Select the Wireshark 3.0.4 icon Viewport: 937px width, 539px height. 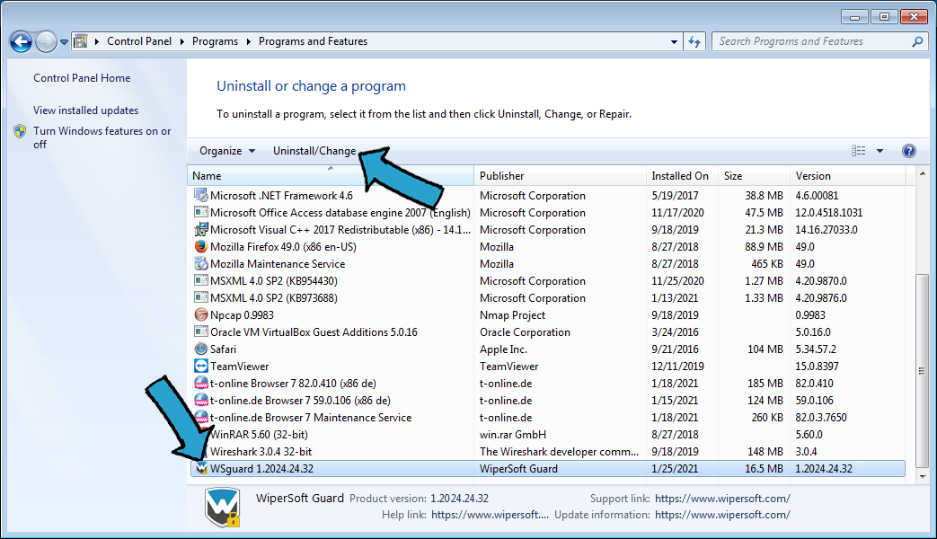202,451
